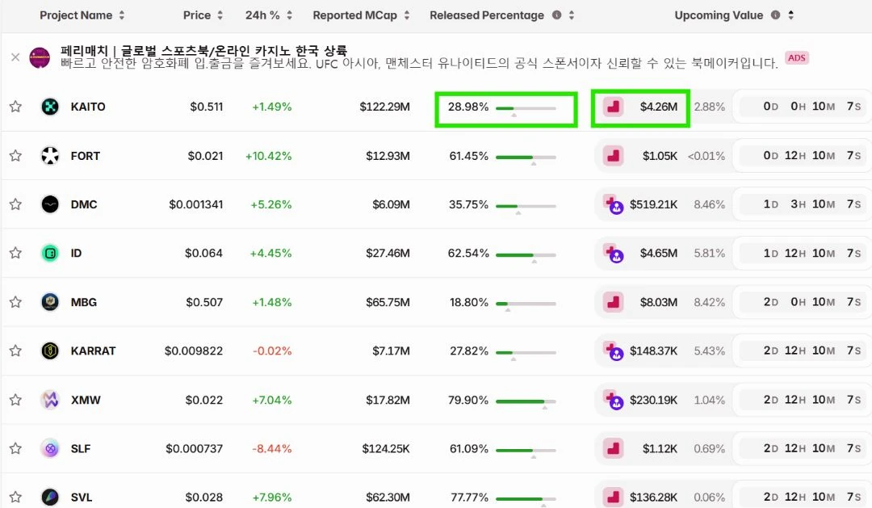
Task: Open the FORT project page
Action: pyautogui.click(x=85, y=156)
